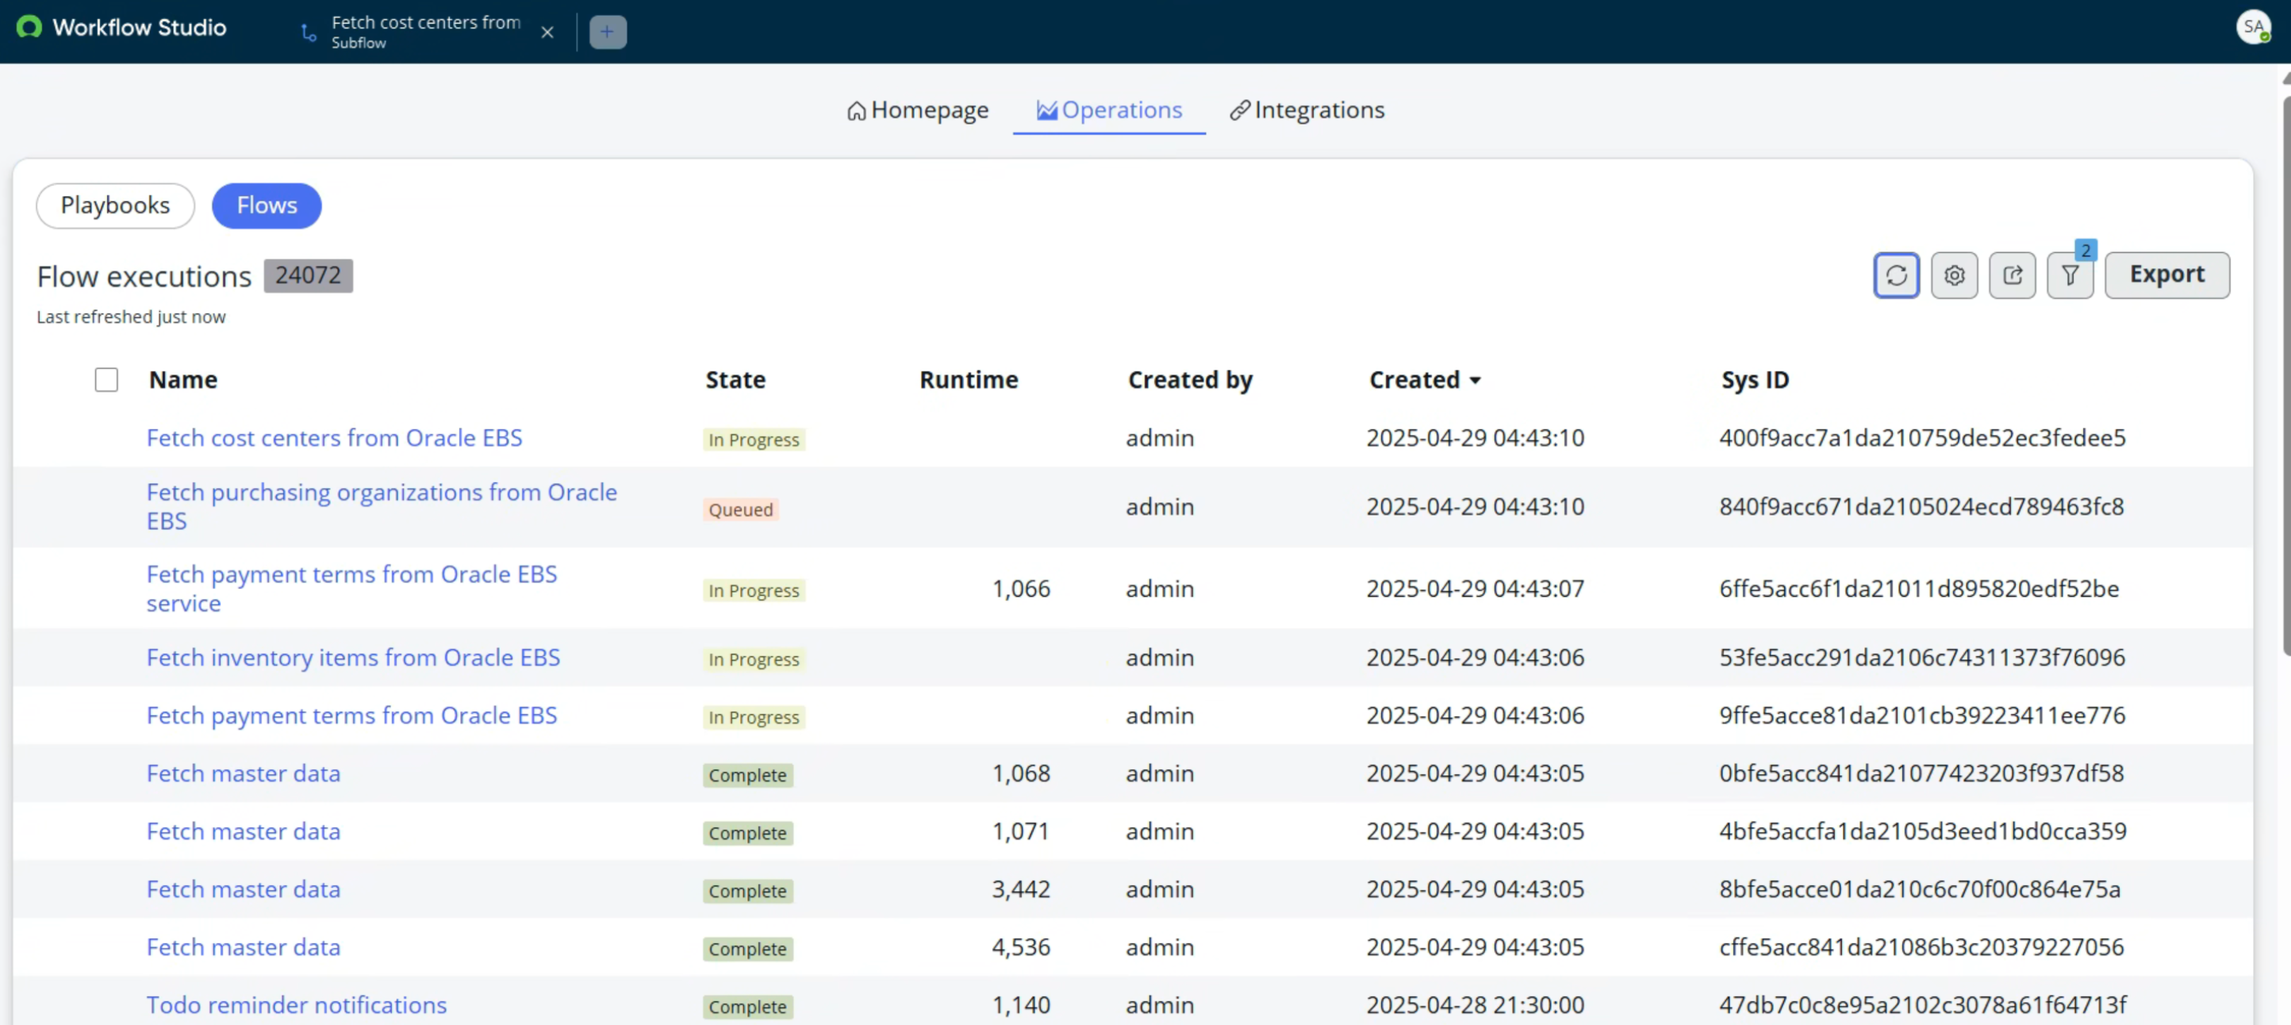2291x1025 pixels.
Task: Go to the Homepage tab
Action: pos(917,110)
